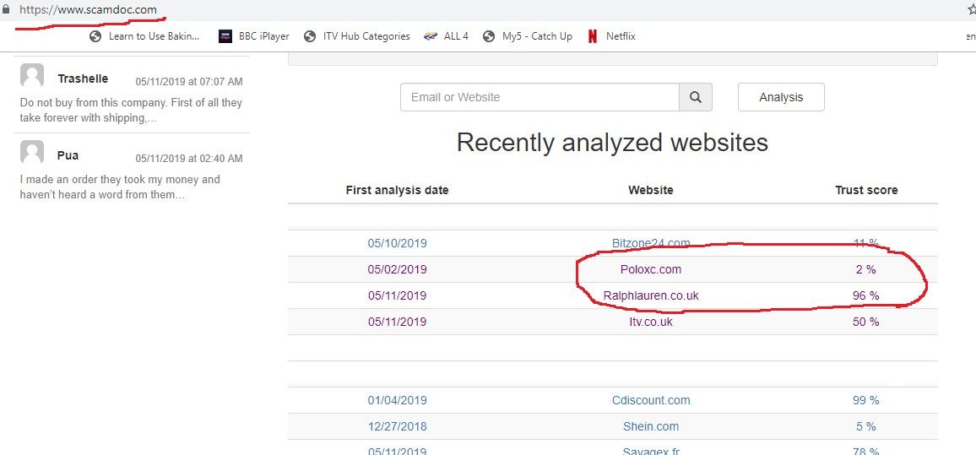Image resolution: width=976 pixels, height=455 pixels.
Task: Open the Poloxc.com link
Action: point(651,269)
